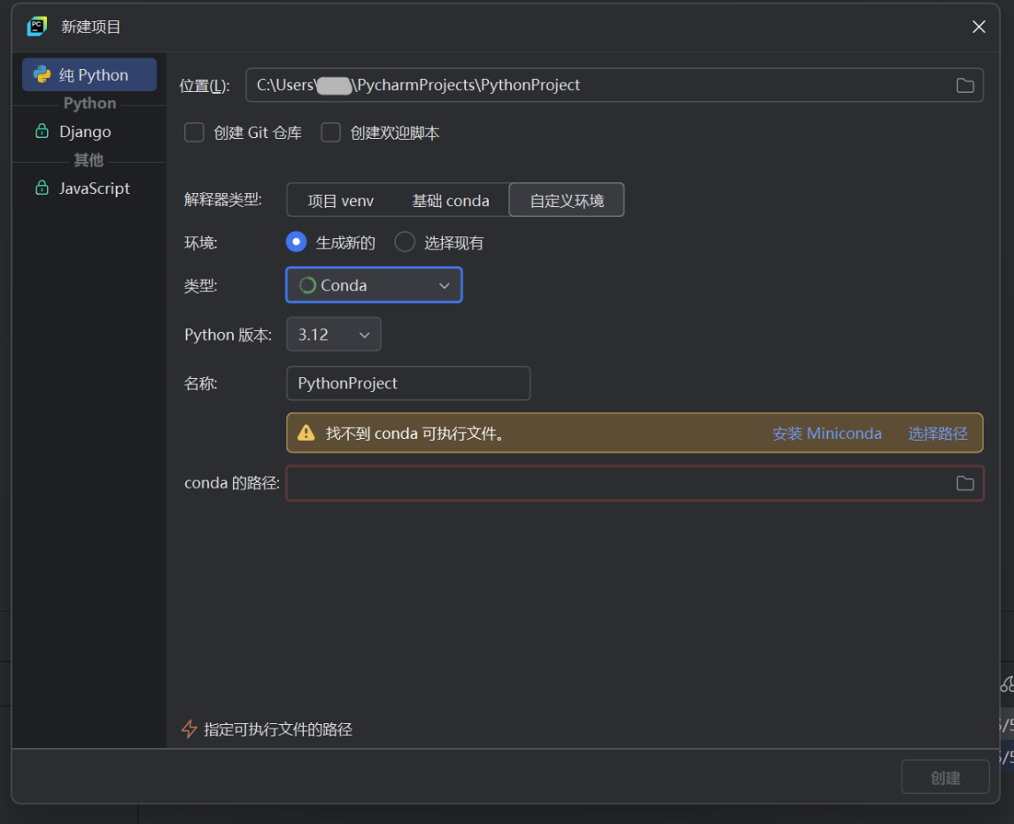Click the Conda logo in the 类型 selector

click(307, 284)
